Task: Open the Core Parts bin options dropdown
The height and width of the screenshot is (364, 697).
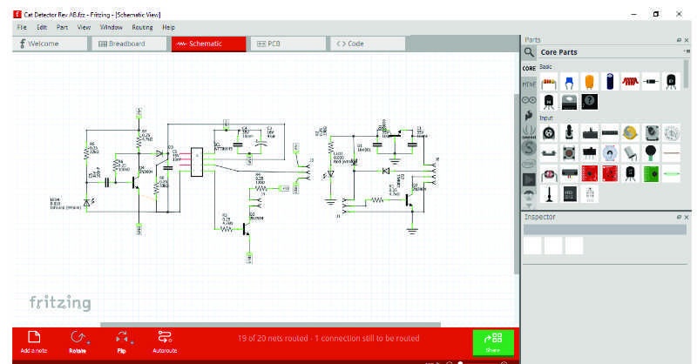Action: coord(687,51)
